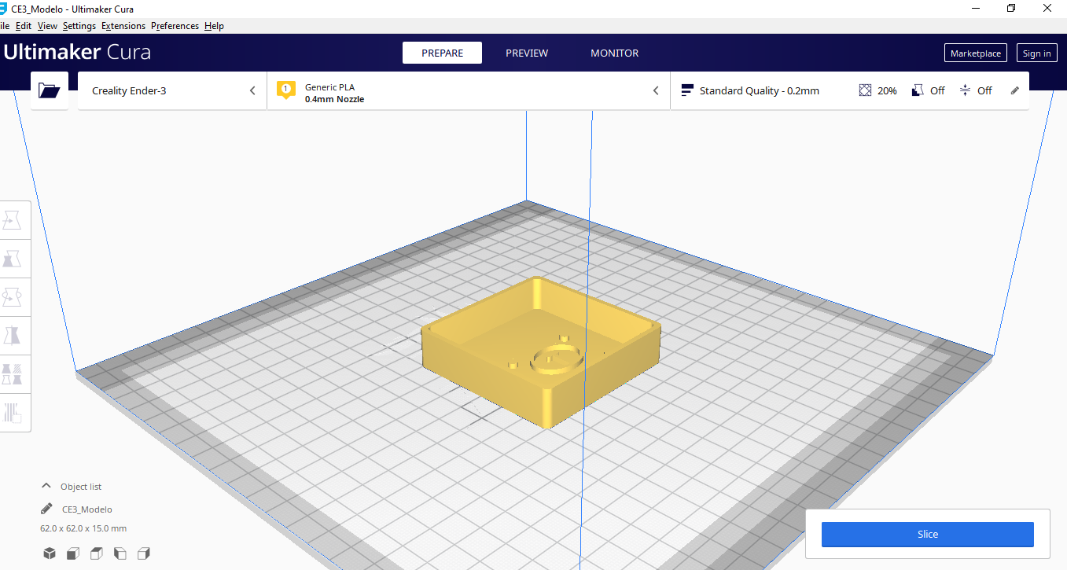
Task: Open the Per Model Settings tool
Action: (13, 373)
